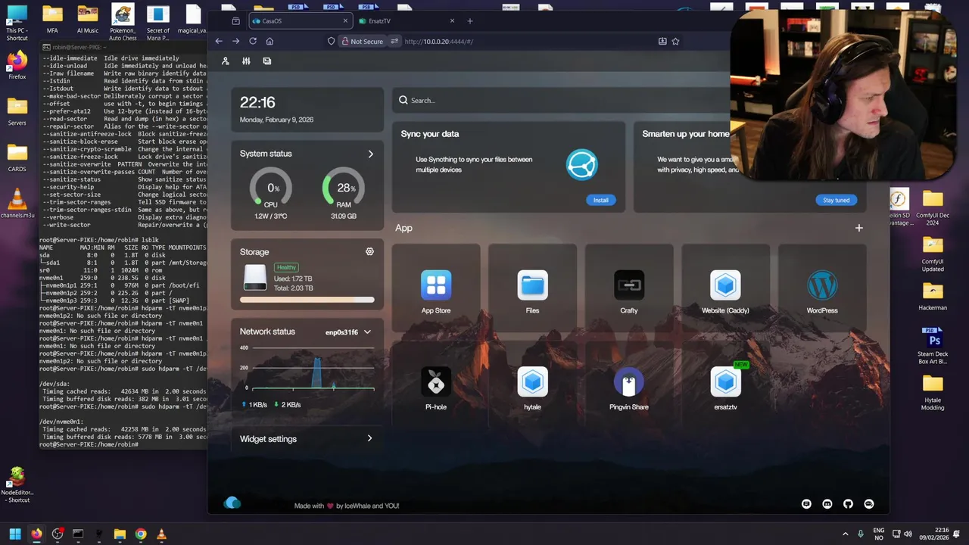The height and width of the screenshot is (545, 969).
Task: Click the feedback chat icon in the footer
Action: (x=806, y=504)
